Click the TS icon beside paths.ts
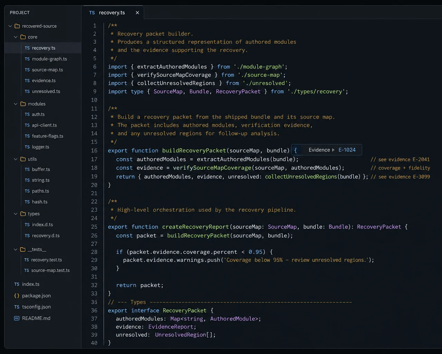 pos(27,191)
